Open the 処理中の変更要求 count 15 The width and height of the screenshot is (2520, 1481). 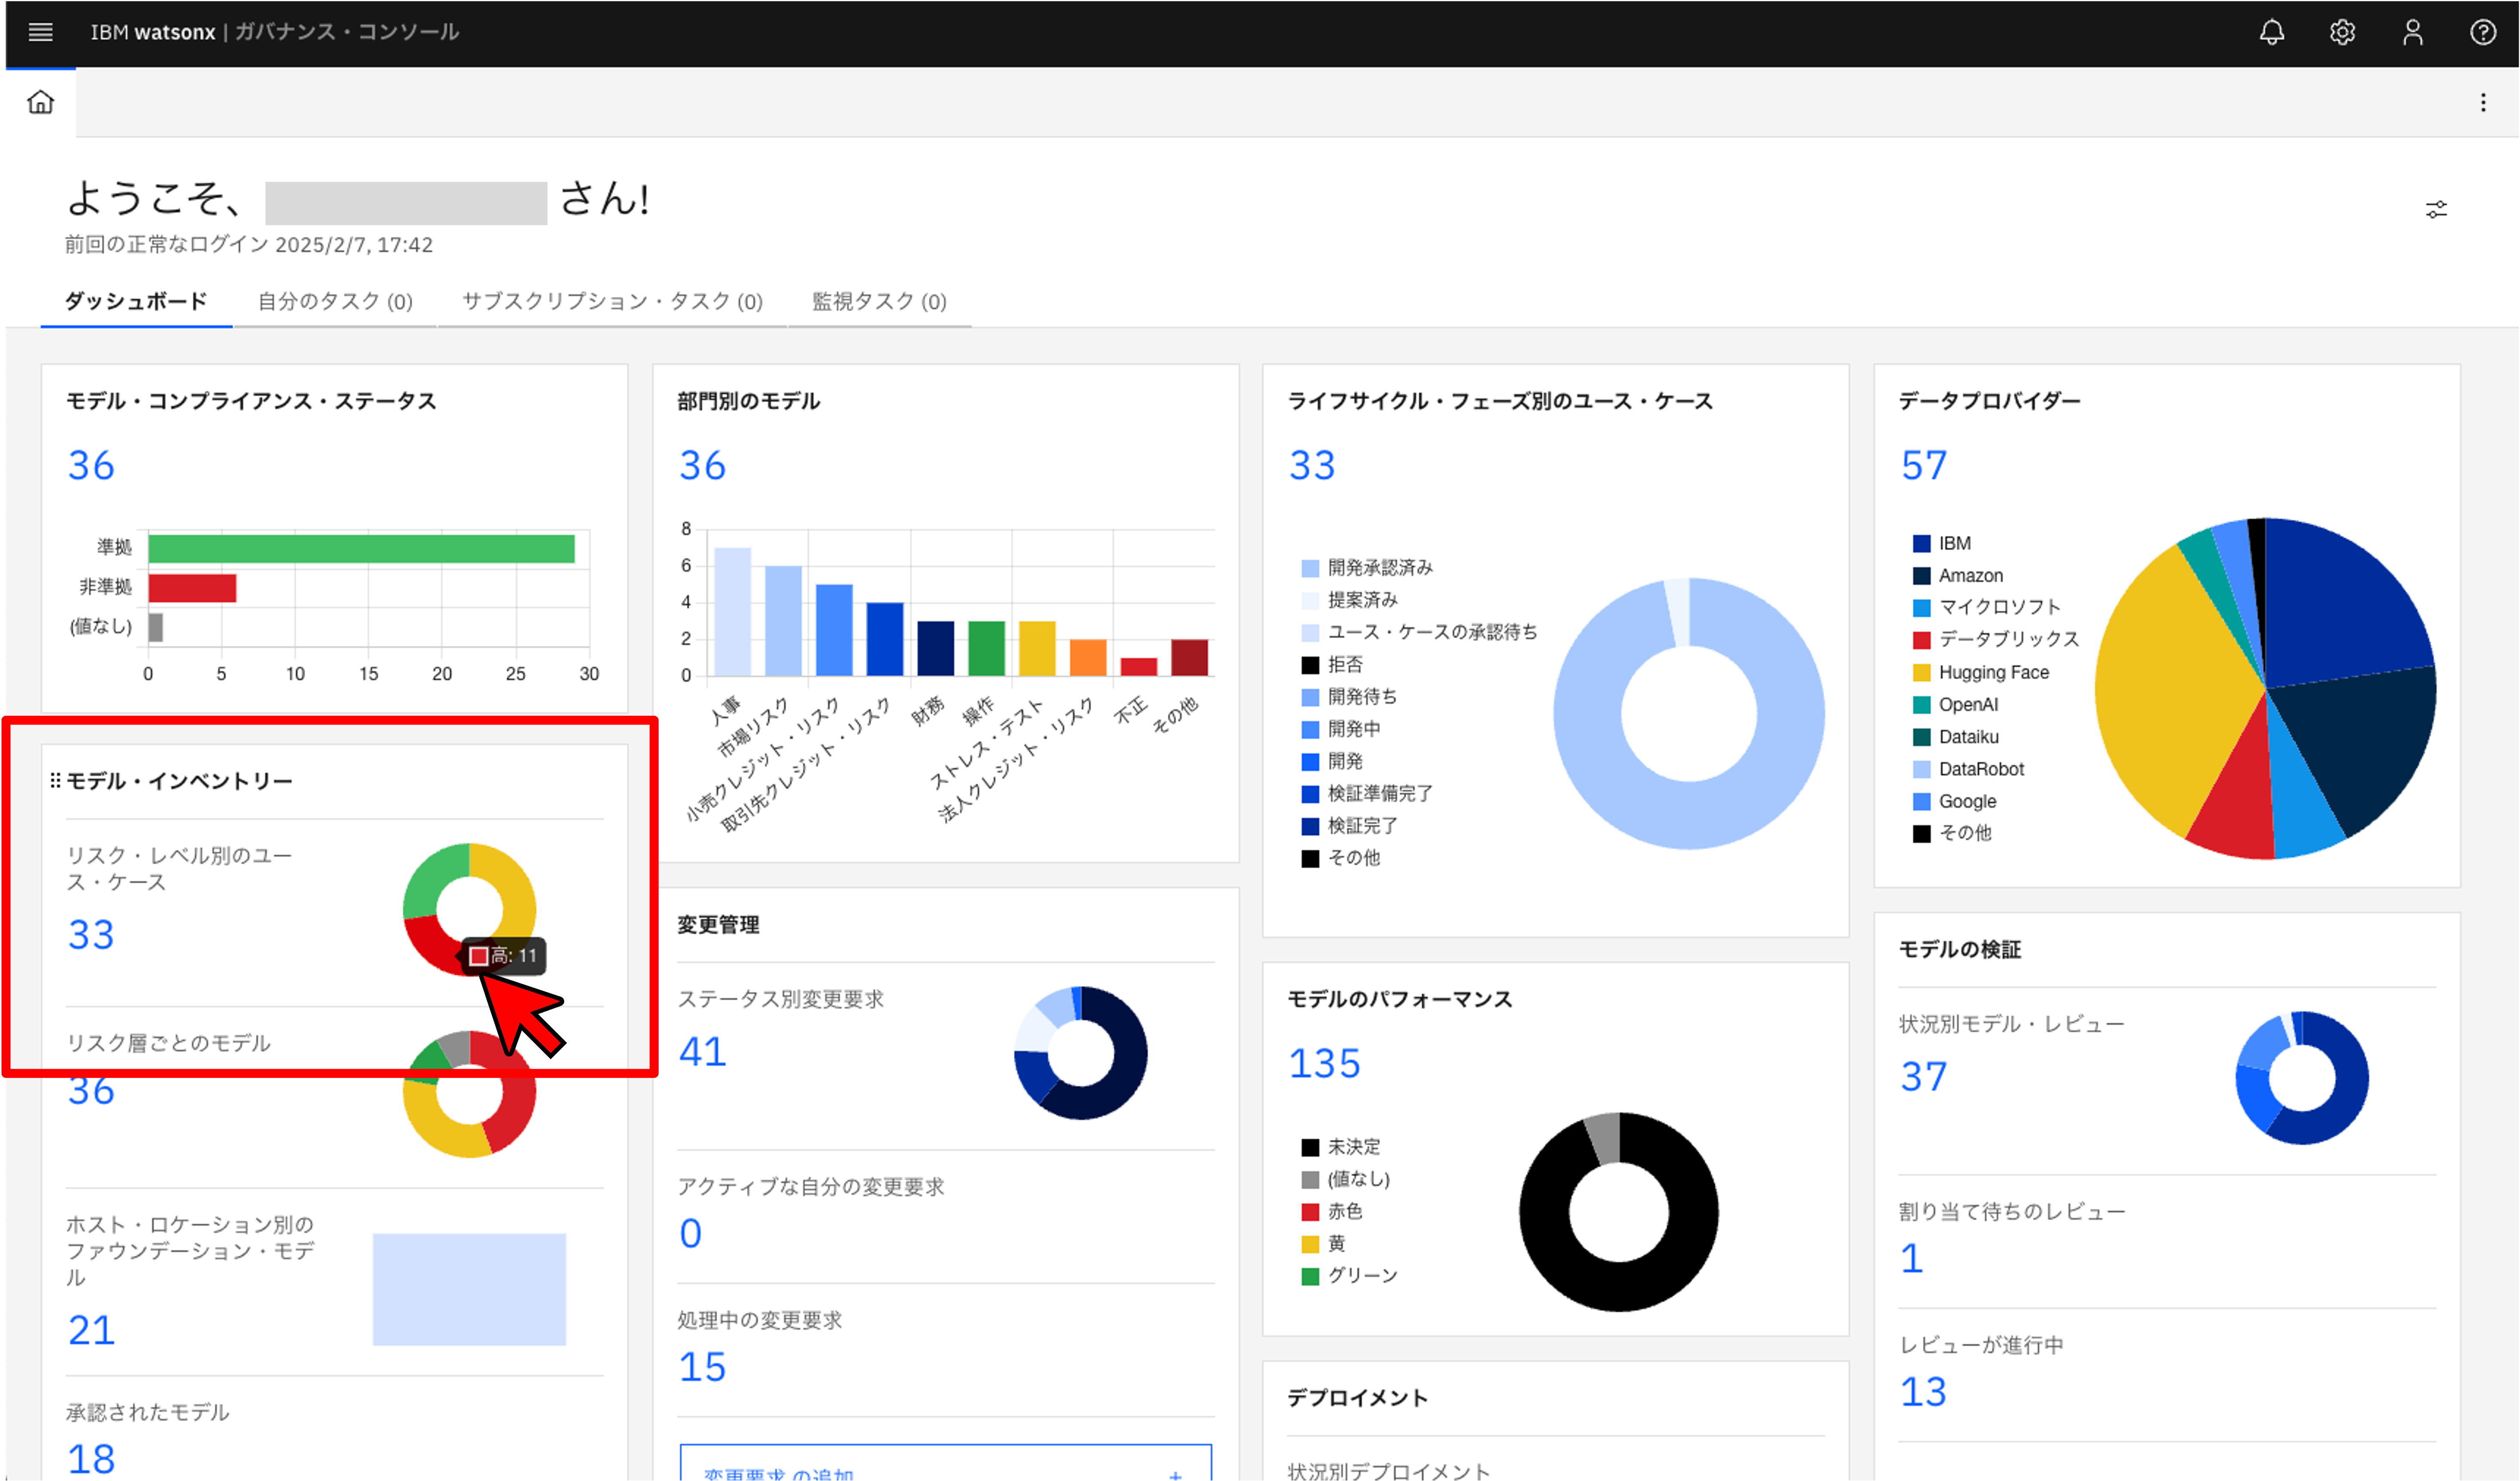[x=702, y=1367]
